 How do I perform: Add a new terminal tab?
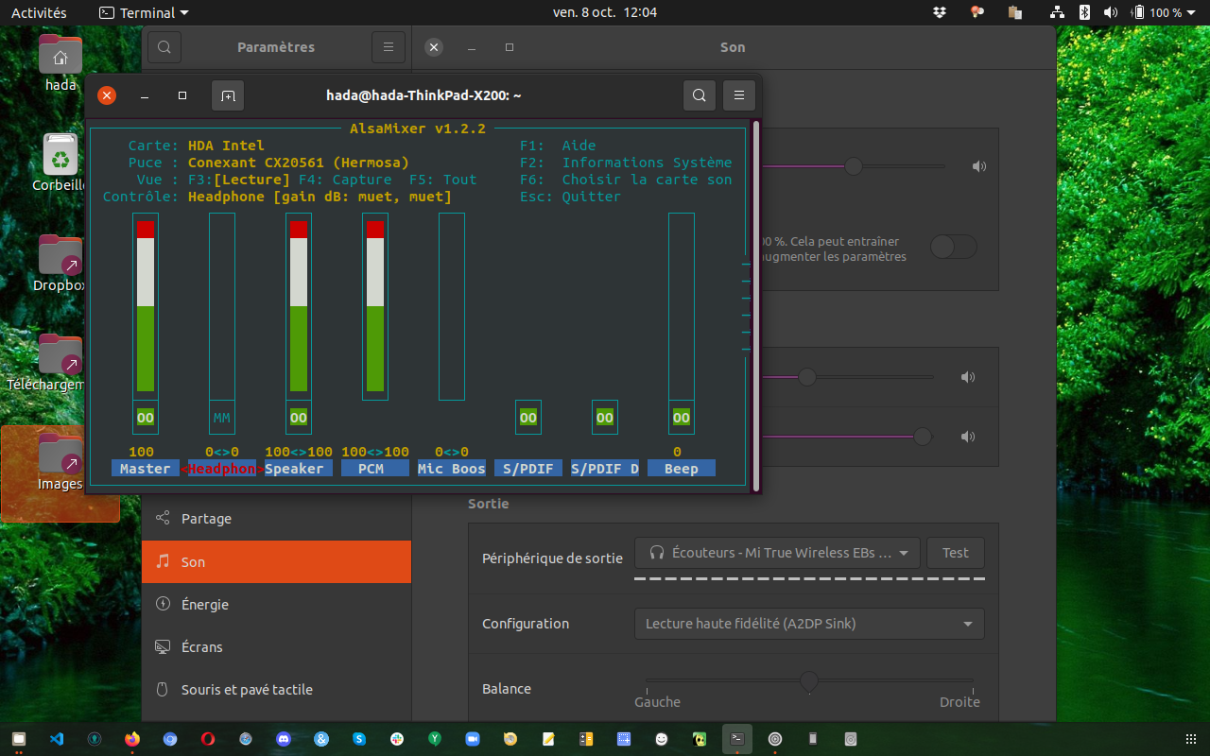coord(228,95)
